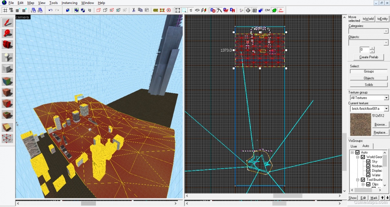Select the Toggle Texture Application tool
This screenshot has width=390, height=207.
point(8,82)
